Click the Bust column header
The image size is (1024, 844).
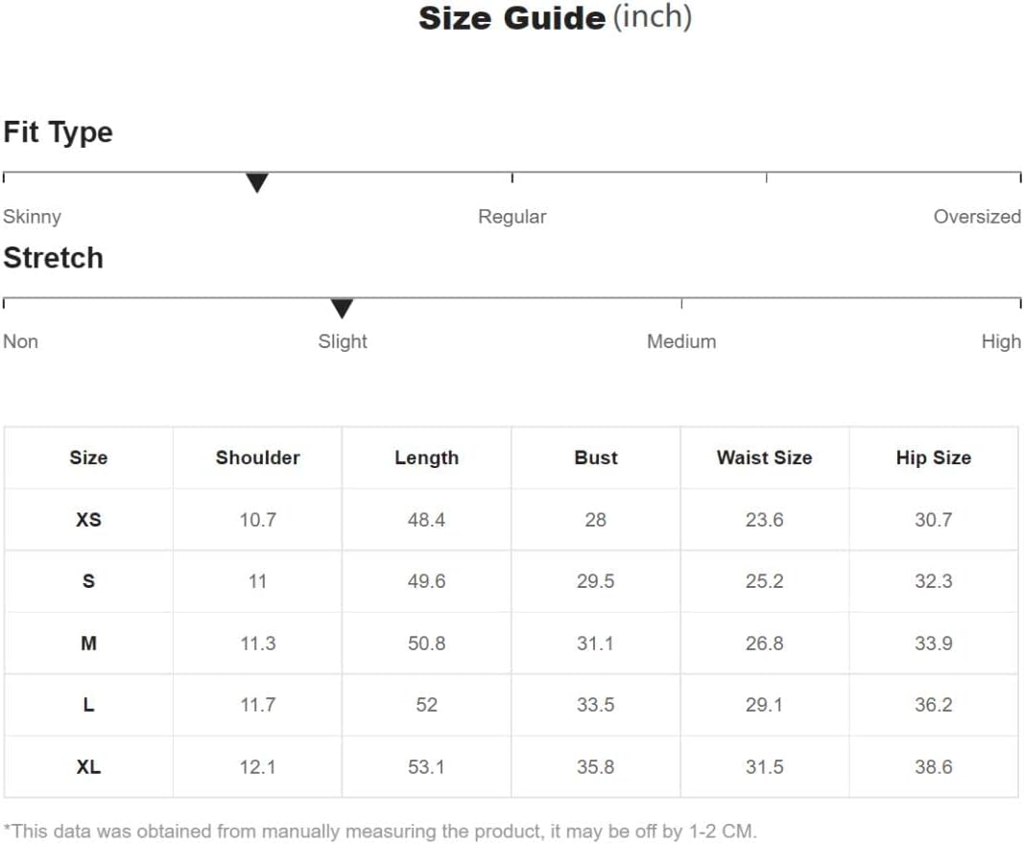(595, 457)
